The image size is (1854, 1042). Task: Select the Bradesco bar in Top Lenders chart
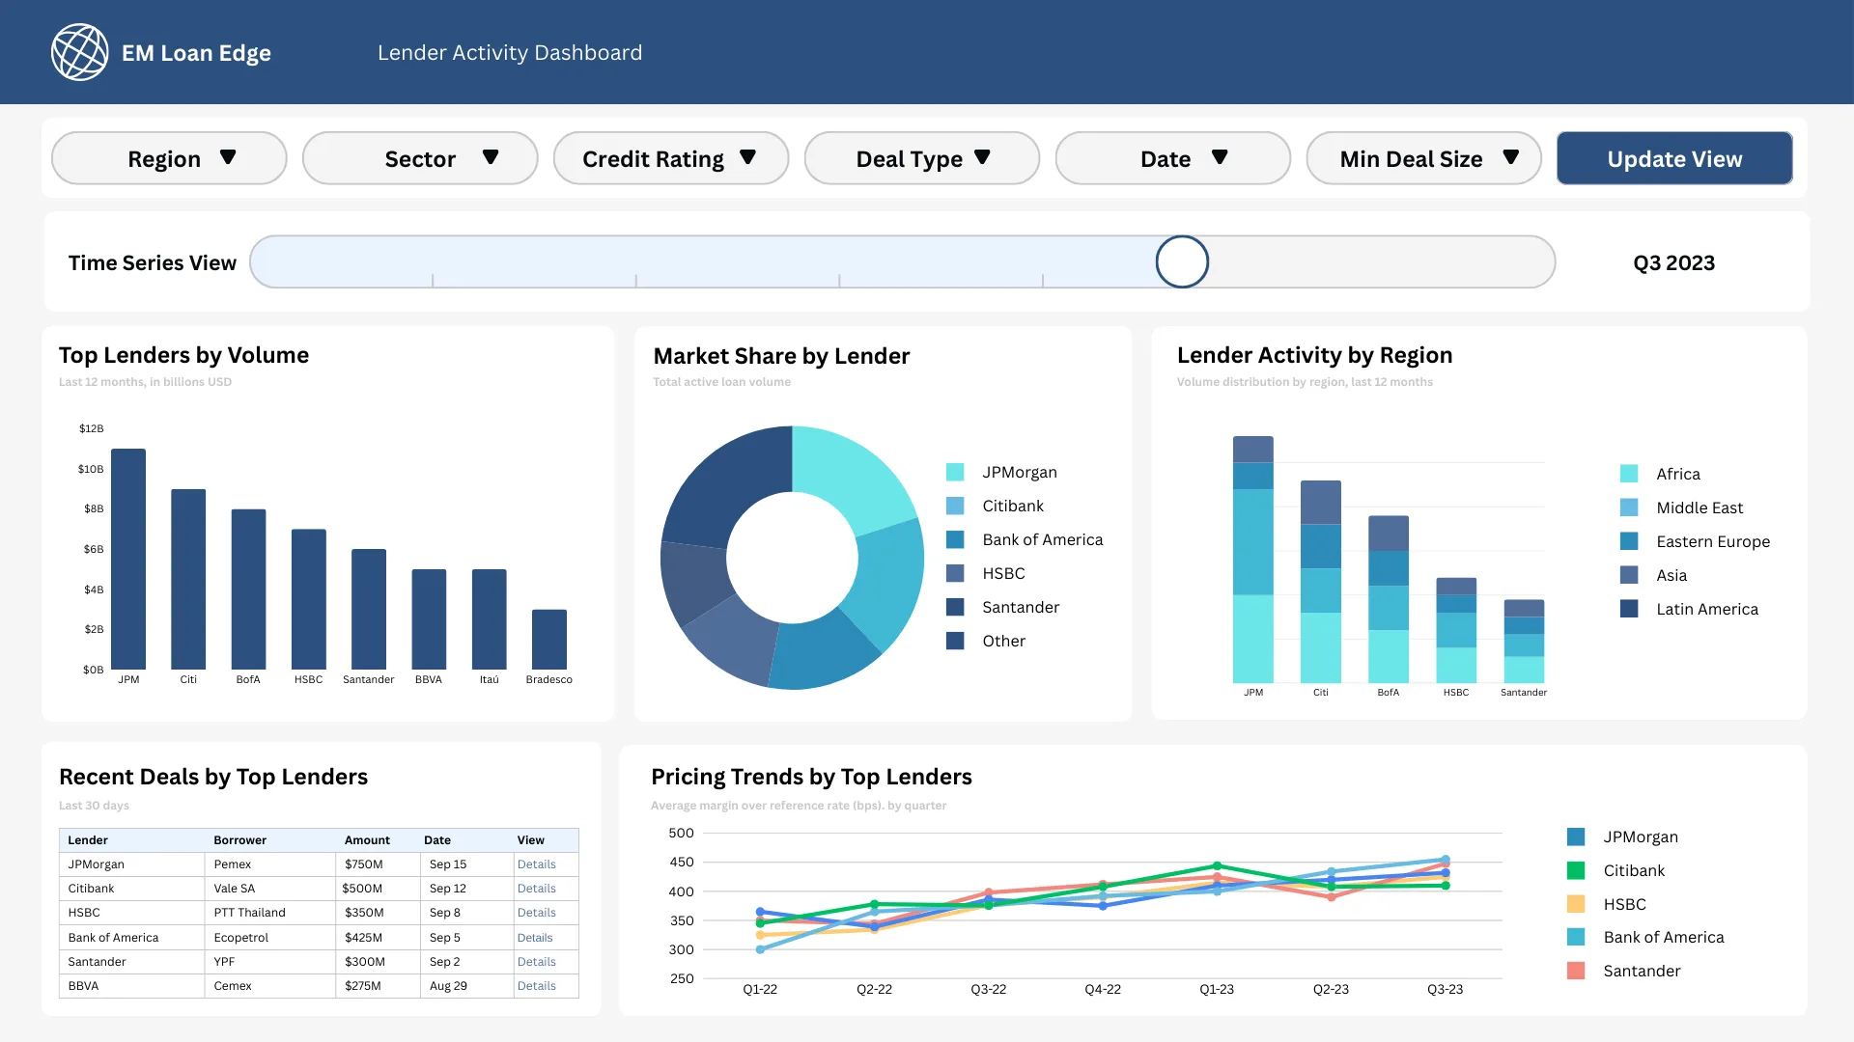[x=549, y=640]
